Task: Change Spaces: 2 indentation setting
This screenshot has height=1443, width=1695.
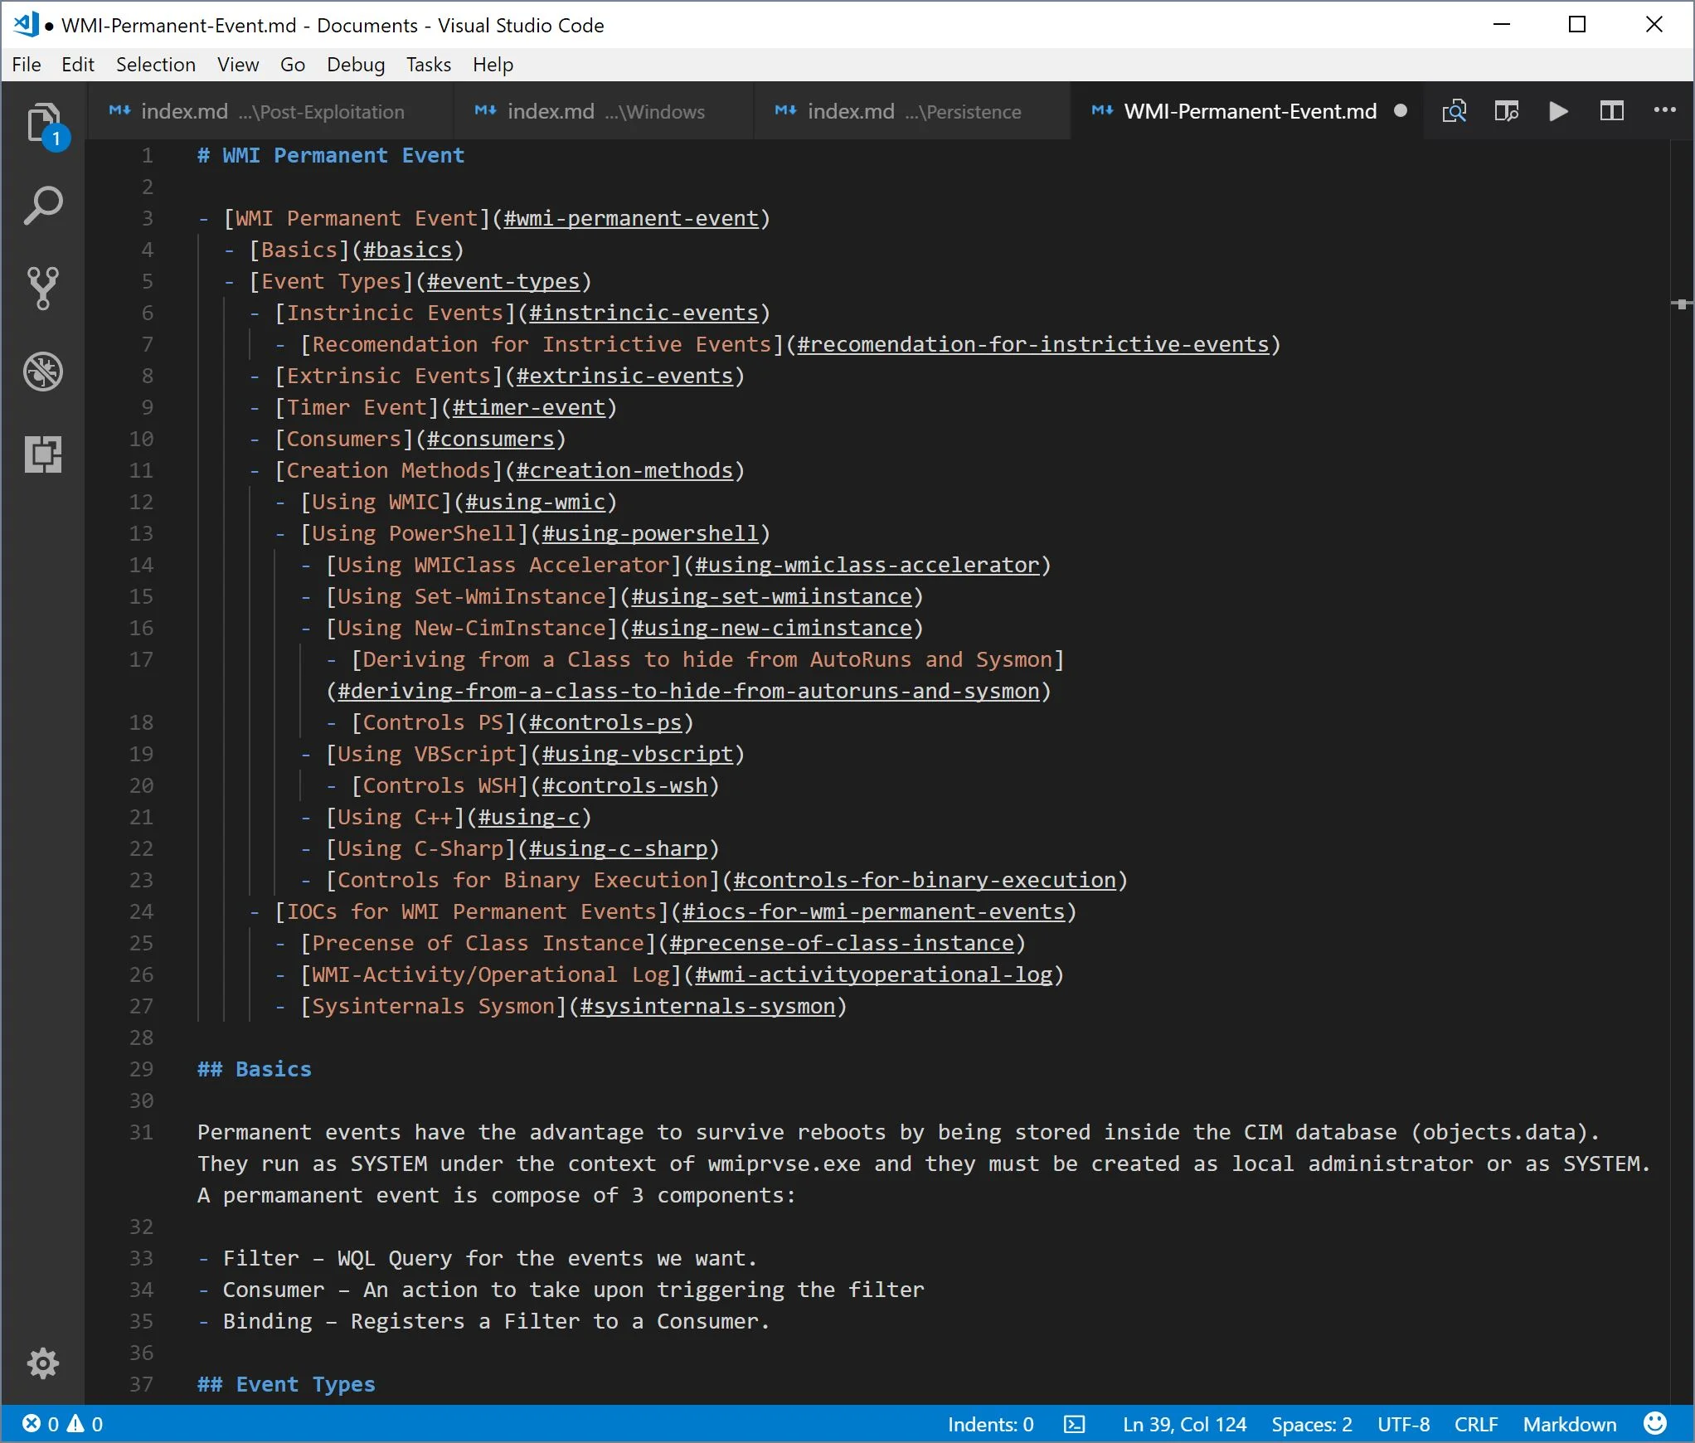Action: pyautogui.click(x=1311, y=1424)
